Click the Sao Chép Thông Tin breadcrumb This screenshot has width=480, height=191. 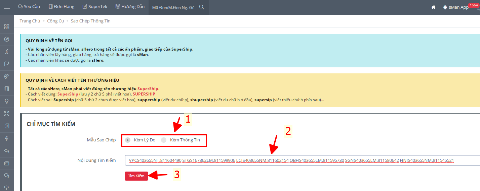pyautogui.click(x=90, y=21)
